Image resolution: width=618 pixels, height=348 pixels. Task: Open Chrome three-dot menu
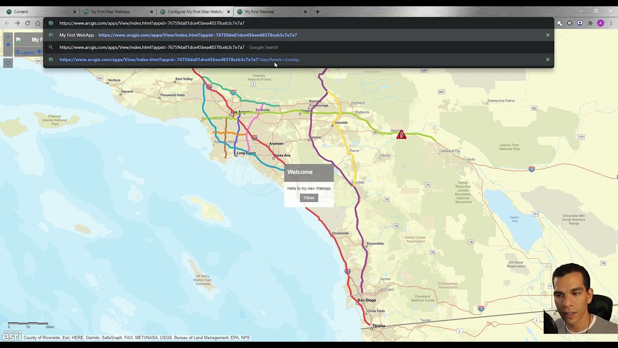(x=611, y=23)
